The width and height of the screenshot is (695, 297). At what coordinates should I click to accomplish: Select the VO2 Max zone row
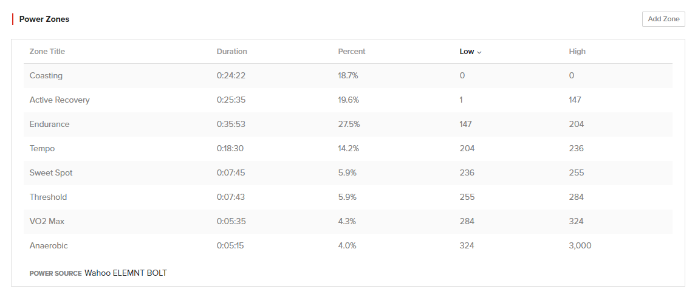coord(348,221)
